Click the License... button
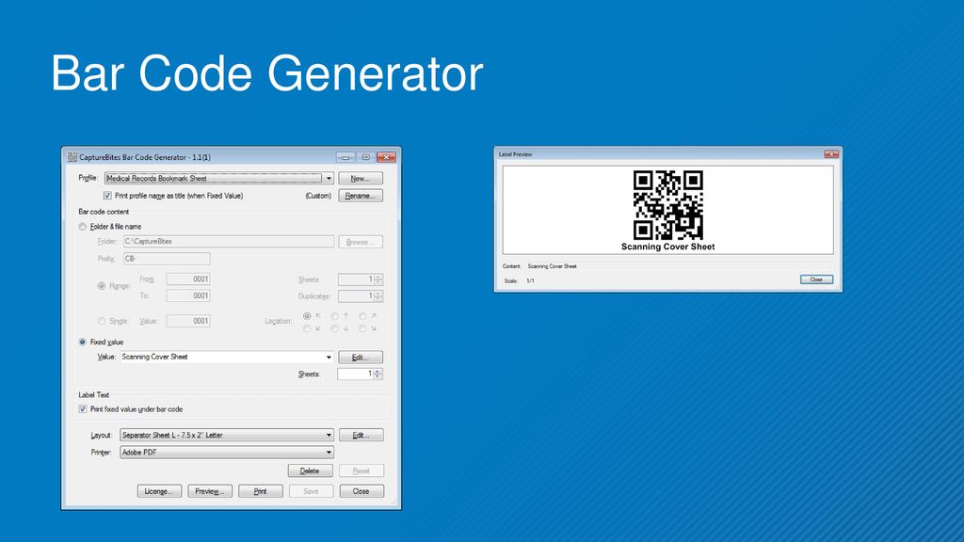 pyautogui.click(x=159, y=491)
